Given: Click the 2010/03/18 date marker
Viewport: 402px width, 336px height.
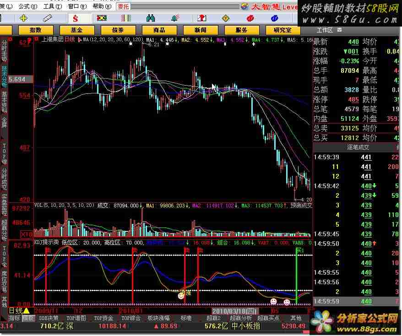Looking at the screenshot, I should [234, 311].
